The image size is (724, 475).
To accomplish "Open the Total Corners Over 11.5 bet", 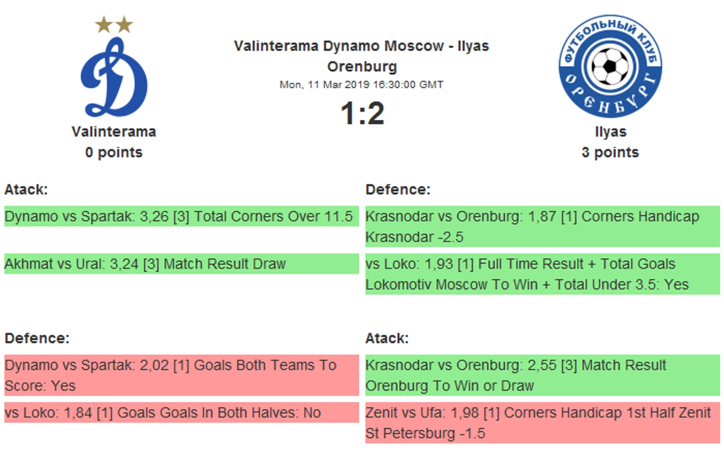I will pyautogui.click(x=181, y=216).
